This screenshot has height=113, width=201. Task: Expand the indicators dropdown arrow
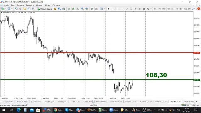(x=104, y=9)
